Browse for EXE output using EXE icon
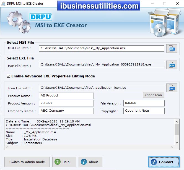This screenshot has width=184, height=170. pos(172,65)
